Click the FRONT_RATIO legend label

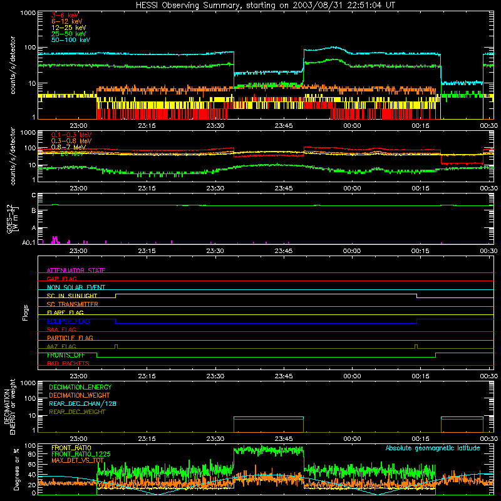71,448
